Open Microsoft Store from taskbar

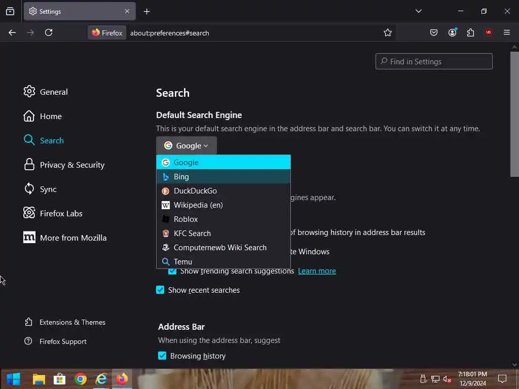(60, 379)
